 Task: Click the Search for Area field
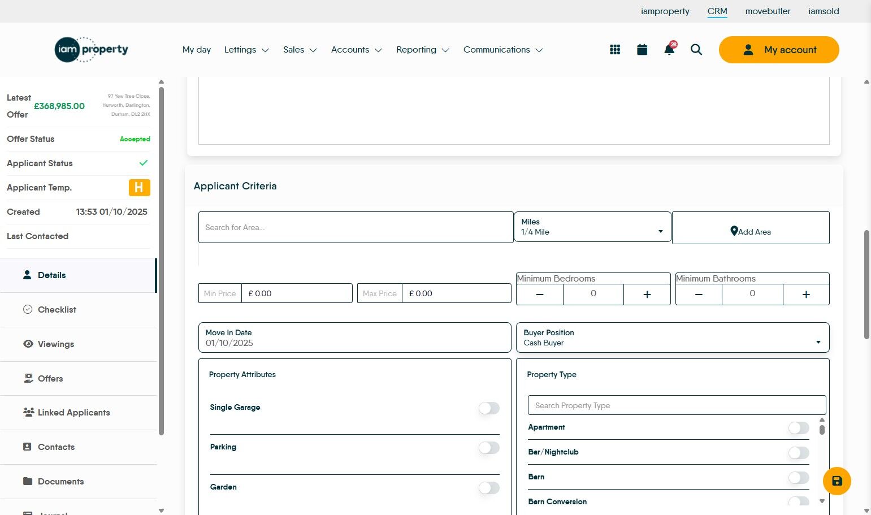356,227
